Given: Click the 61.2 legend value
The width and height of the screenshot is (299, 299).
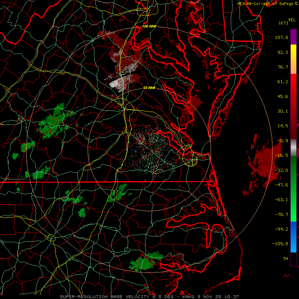Looking at the screenshot, I should pyautogui.click(x=283, y=82).
